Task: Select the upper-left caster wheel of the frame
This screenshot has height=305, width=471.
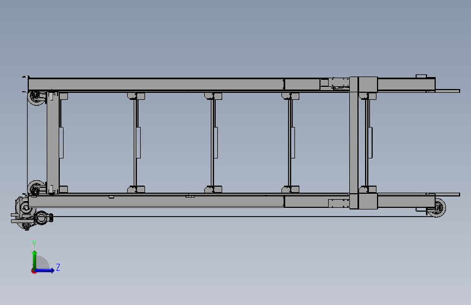Action: pyautogui.click(x=36, y=98)
